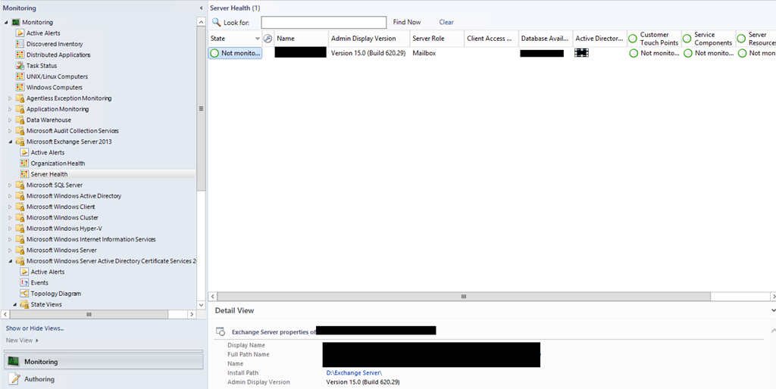This screenshot has width=776, height=389.
Task: Click the Clear search link
Action: tap(446, 23)
